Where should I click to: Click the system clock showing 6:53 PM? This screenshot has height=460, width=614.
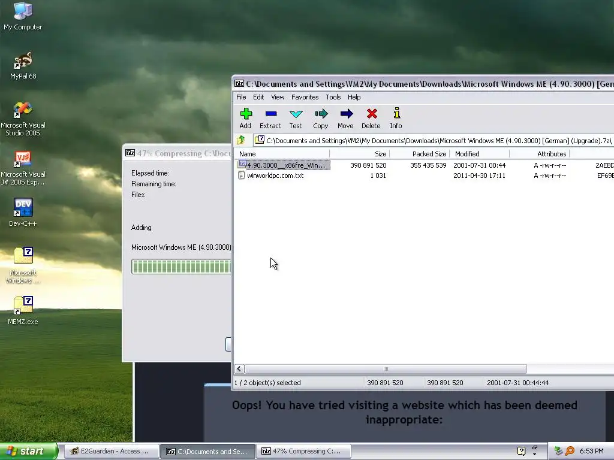(592, 452)
